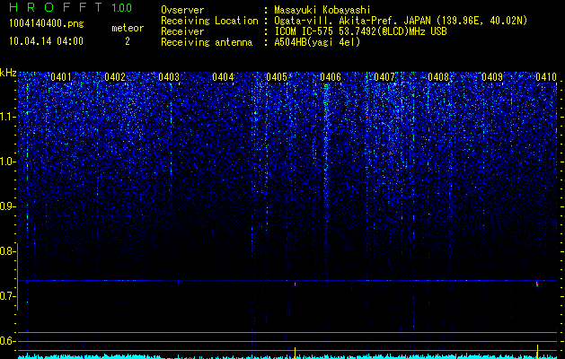Click the ICOM IC-575 receiver text

coord(360,31)
